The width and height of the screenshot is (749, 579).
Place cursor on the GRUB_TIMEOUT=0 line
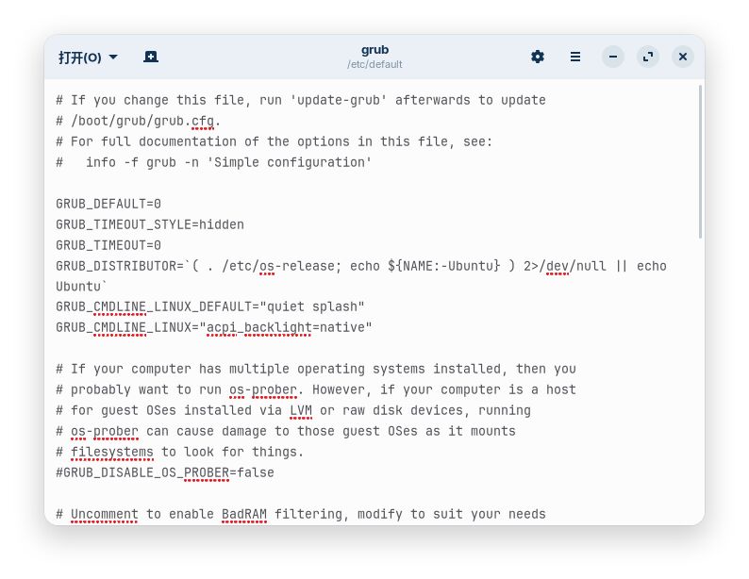[108, 245]
